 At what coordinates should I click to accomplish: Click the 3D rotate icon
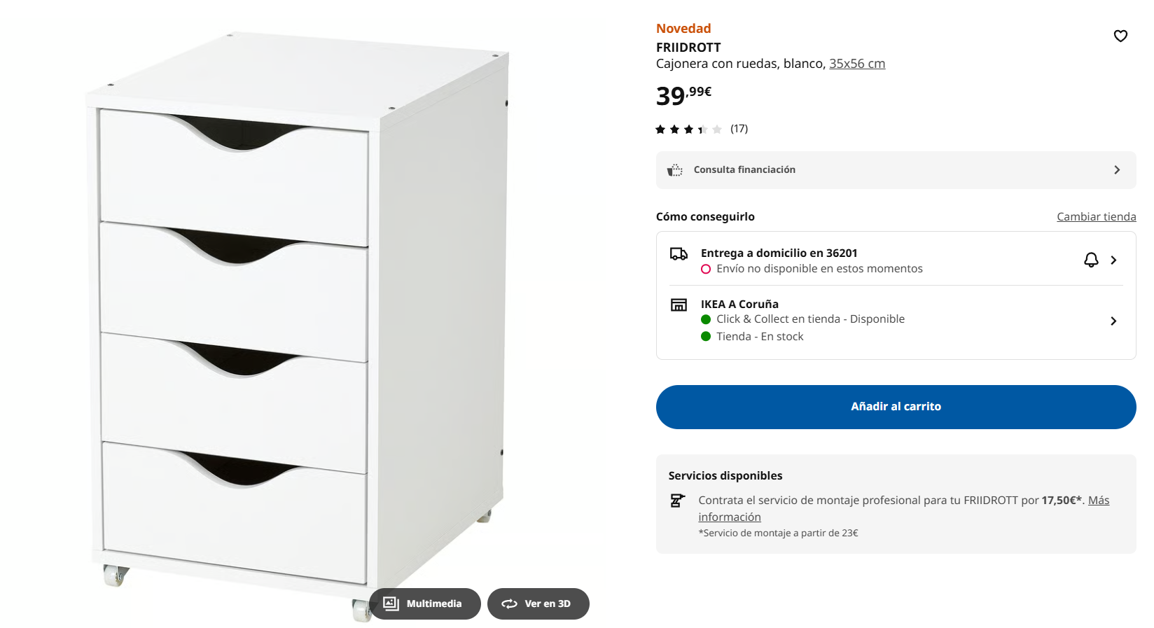[x=509, y=603]
